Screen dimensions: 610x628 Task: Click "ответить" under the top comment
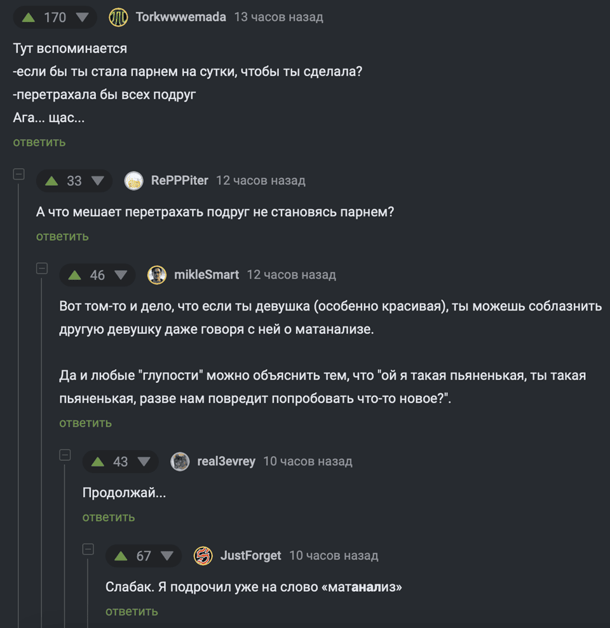point(39,142)
